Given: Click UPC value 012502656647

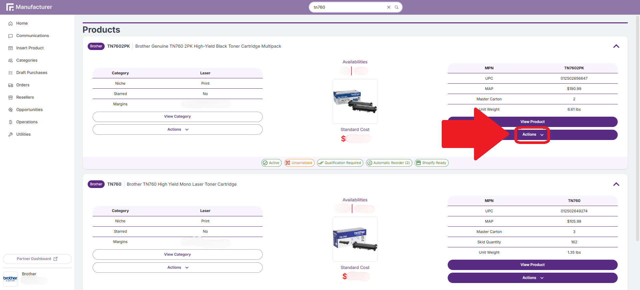Looking at the screenshot, I should click(x=574, y=79).
